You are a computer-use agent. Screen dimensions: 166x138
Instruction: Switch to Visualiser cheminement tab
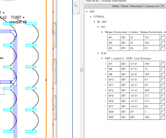tap(114, 1)
